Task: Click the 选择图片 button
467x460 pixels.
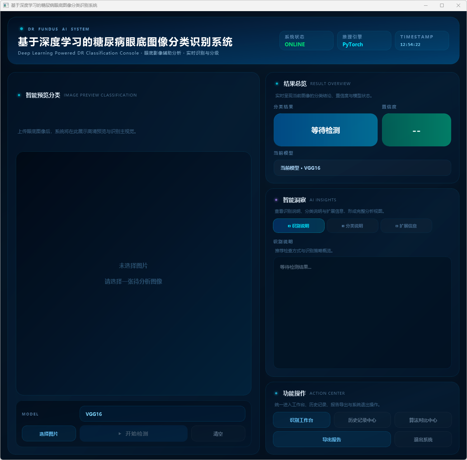Action: 49,433
